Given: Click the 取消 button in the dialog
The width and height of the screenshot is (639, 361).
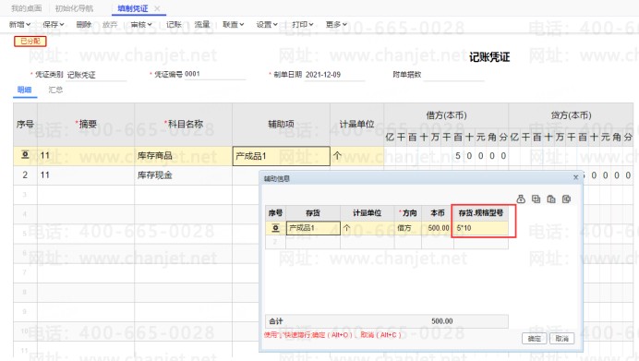Looking at the screenshot, I should (x=562, y=338).
